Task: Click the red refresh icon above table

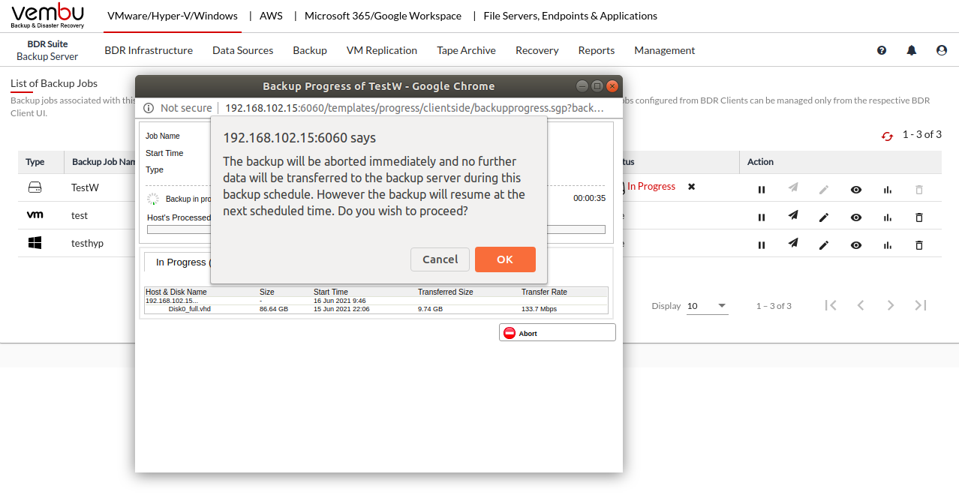Action: (x=888, y=136)
